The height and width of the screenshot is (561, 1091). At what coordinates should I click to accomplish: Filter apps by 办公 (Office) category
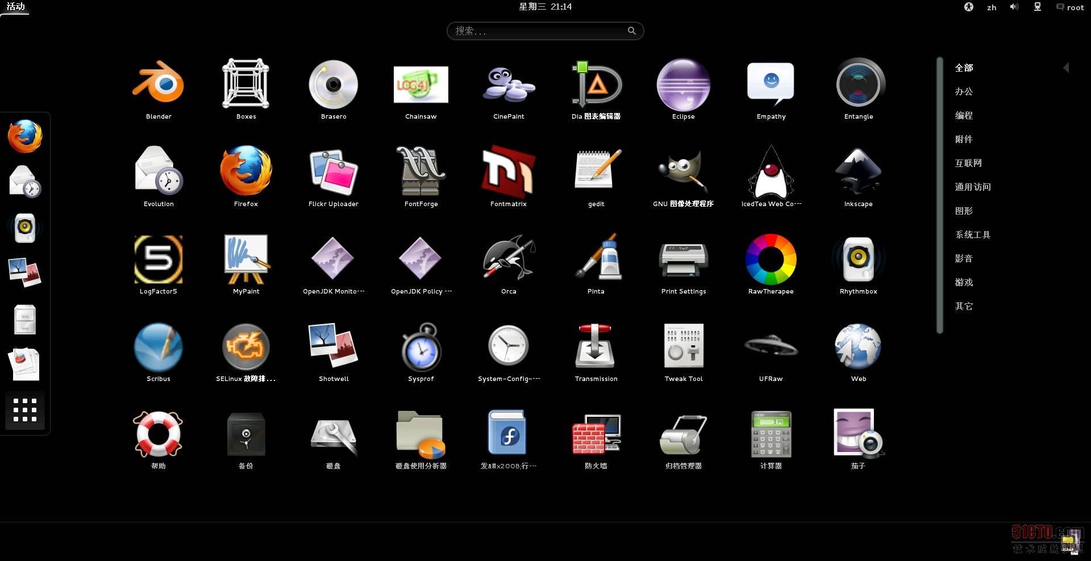click(964, 91)
